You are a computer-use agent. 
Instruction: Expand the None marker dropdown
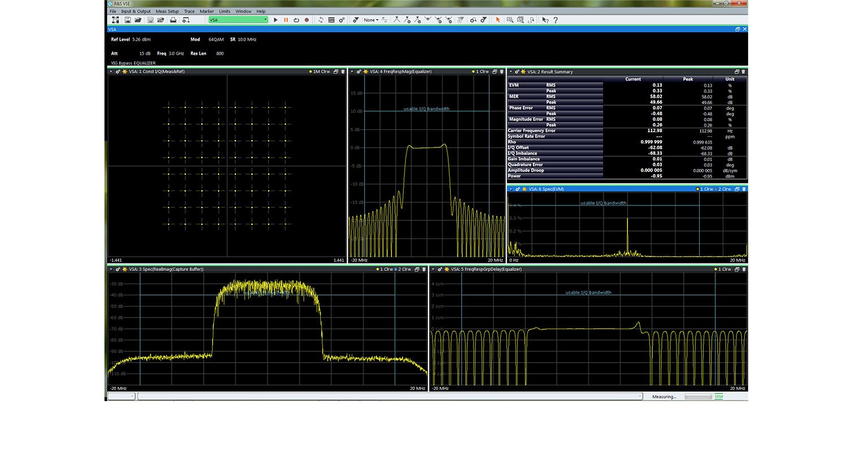[371, 20]
